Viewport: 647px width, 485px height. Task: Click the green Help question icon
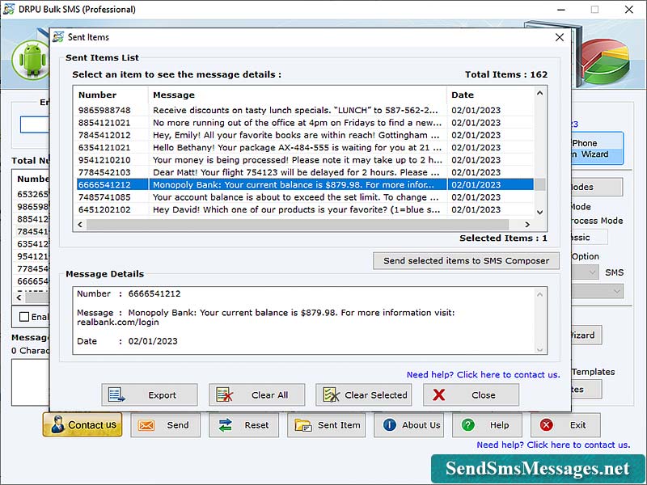[x=468, y=425]
